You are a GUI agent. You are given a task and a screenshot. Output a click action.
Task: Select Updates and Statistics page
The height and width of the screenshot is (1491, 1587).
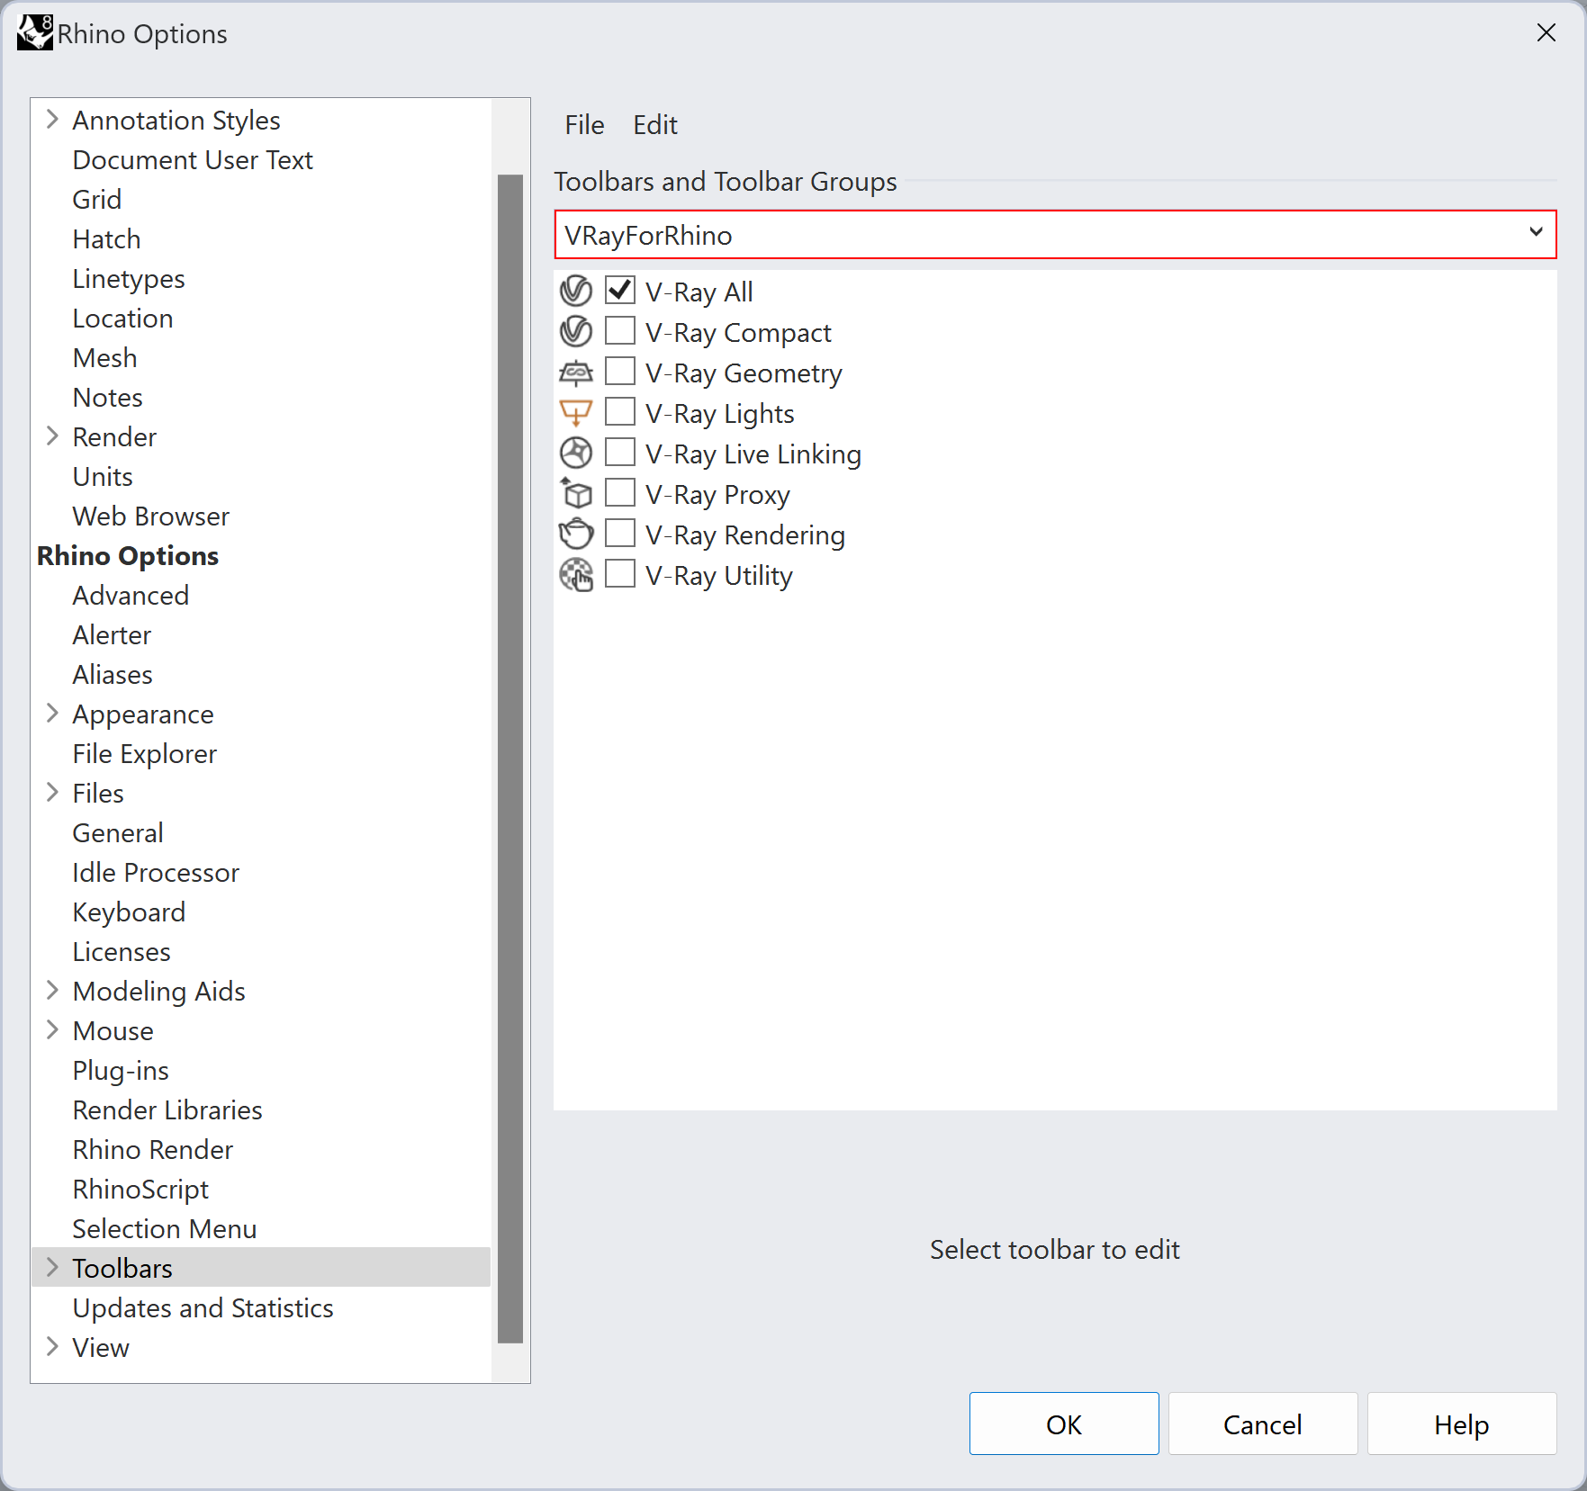pyautogui.click(x=203, y=1308)
